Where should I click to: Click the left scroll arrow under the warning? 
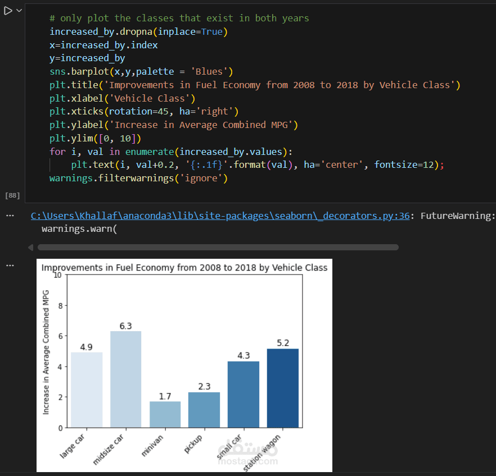pos(31,247)
